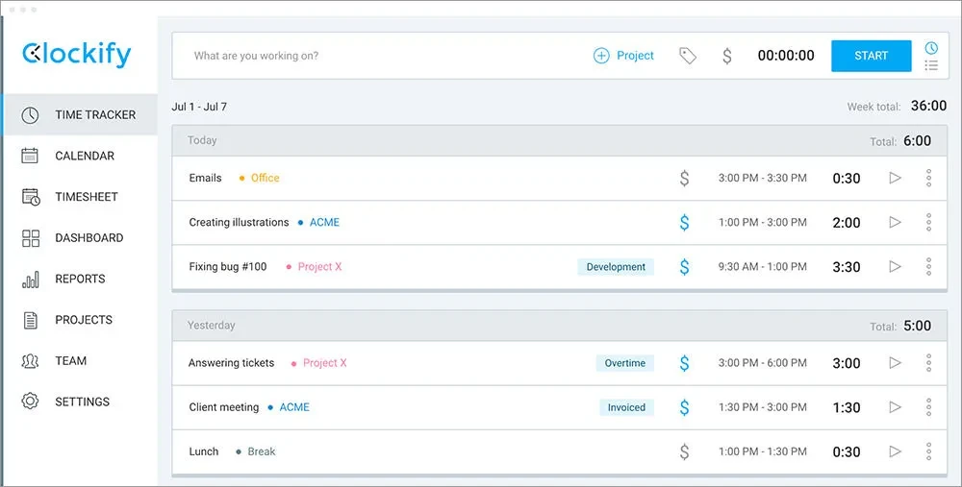962x487 pixels.
Task: Toggle billable for Creating illustrations entry
Action: [684, 222]
